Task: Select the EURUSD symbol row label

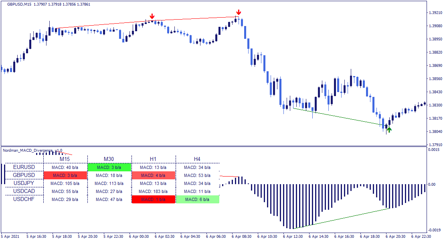Action: [24, 167]
